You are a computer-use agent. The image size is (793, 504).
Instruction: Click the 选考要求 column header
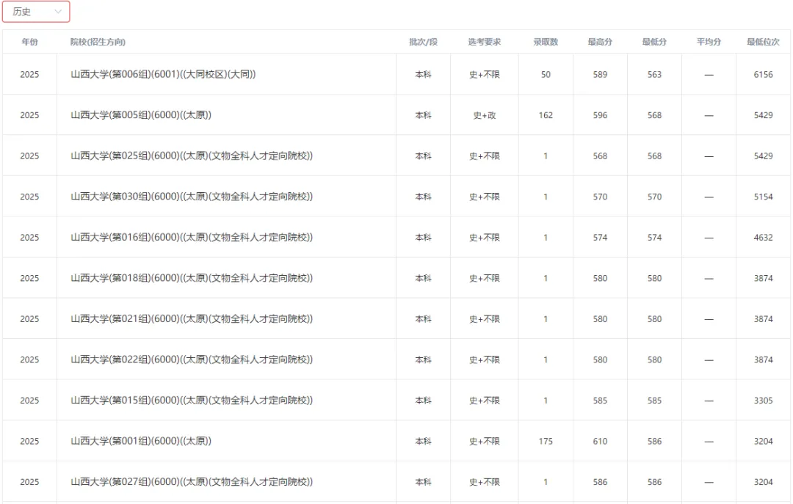pyautogui.click(x=485, y=42)
